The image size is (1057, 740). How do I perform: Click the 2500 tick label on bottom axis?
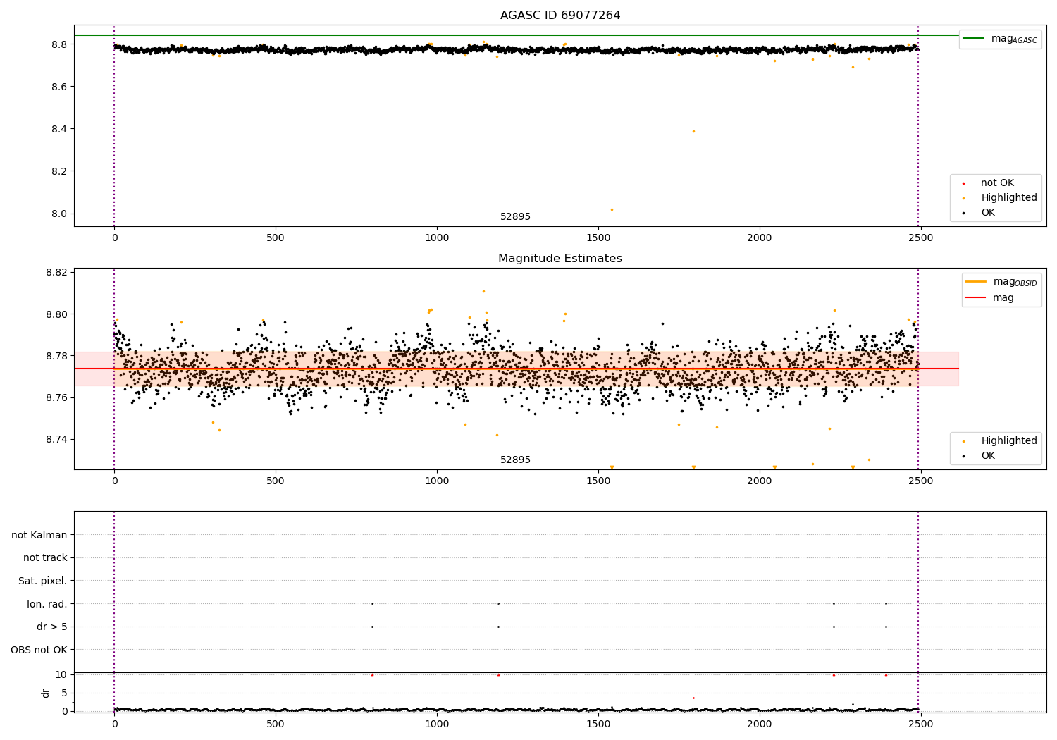pyautogui.click(x=921, y=723)
